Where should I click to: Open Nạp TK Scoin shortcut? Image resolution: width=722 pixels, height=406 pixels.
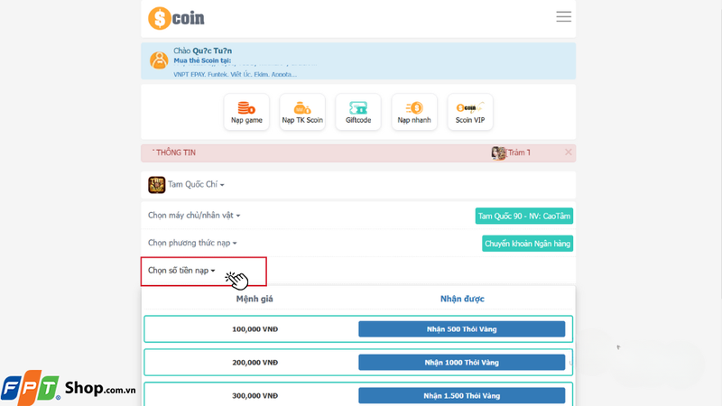coord(302,112)
